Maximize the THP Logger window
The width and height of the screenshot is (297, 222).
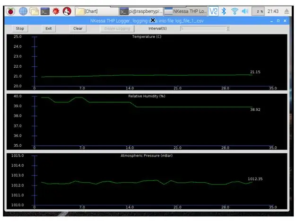coord(278,21)
